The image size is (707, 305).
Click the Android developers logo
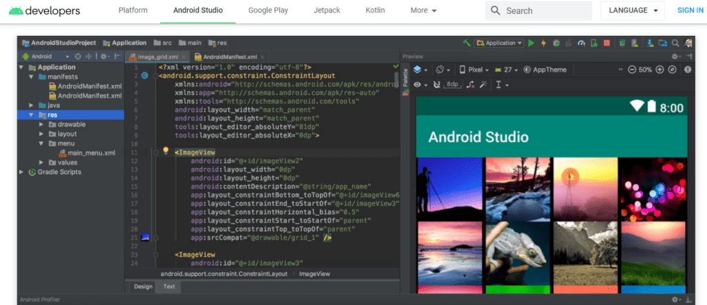44,10
